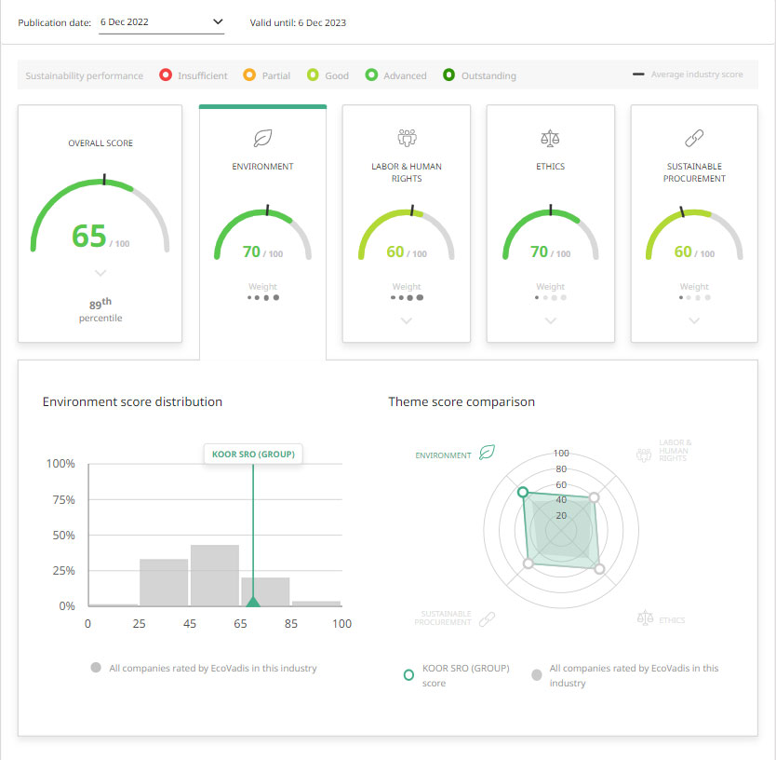776x760 pixels.
Task: Click the scales icon on Ethics card
Action: point(550,138)
